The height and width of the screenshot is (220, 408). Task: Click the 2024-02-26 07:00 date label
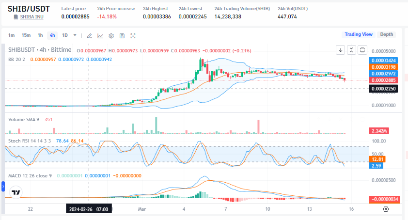pos(89,209)
